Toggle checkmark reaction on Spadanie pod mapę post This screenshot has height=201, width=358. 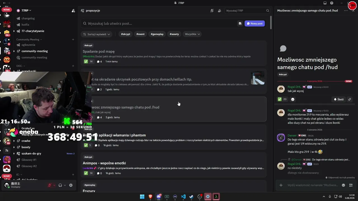tap(88, 61)
